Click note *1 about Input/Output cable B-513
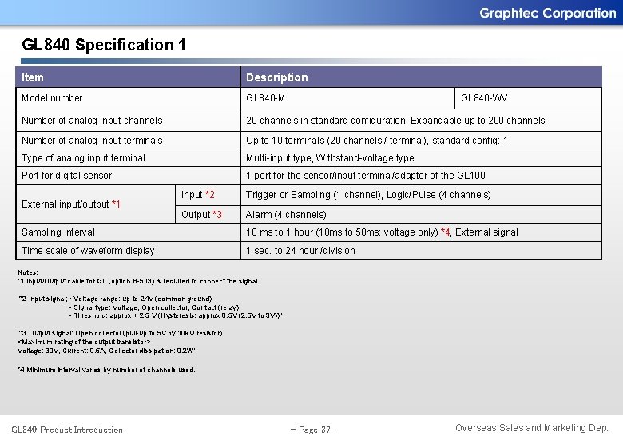The image size is (623, 440). coord(138,281)
